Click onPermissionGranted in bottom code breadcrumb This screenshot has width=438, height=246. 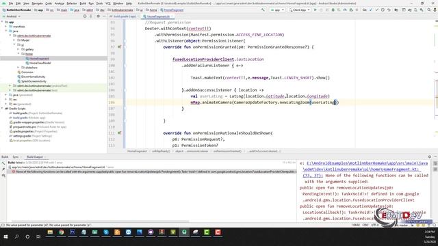tap(227, 151)
